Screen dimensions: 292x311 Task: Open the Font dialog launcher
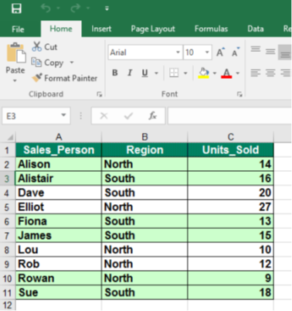pos(239,94)
